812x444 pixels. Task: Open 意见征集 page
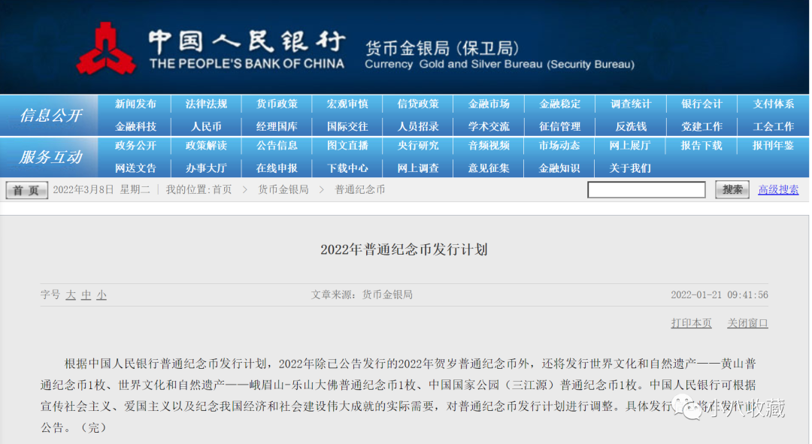[x=489, y=168]
